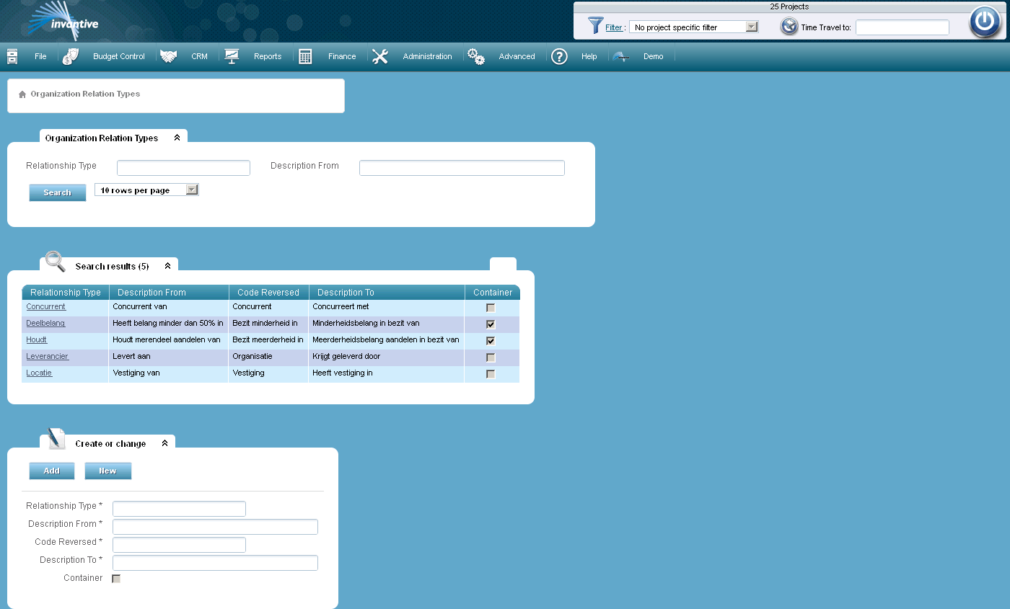Focus the Description From search field
Screen dimensions: 1010x609
[462, 168]
